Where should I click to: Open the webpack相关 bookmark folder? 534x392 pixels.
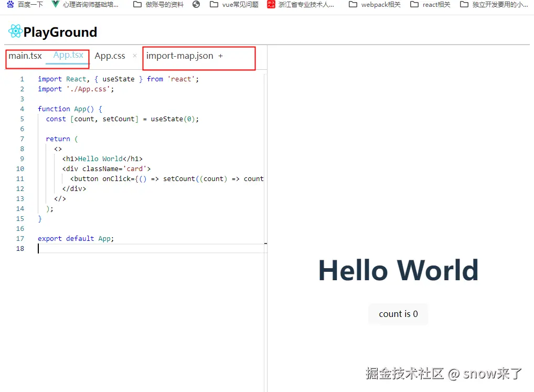click(375, 4)
